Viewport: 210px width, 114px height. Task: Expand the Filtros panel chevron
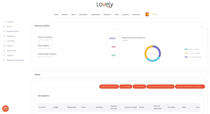tap(201, 75)
